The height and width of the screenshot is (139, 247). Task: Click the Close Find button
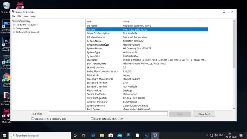pyautogui.click(x=204, y=114)
